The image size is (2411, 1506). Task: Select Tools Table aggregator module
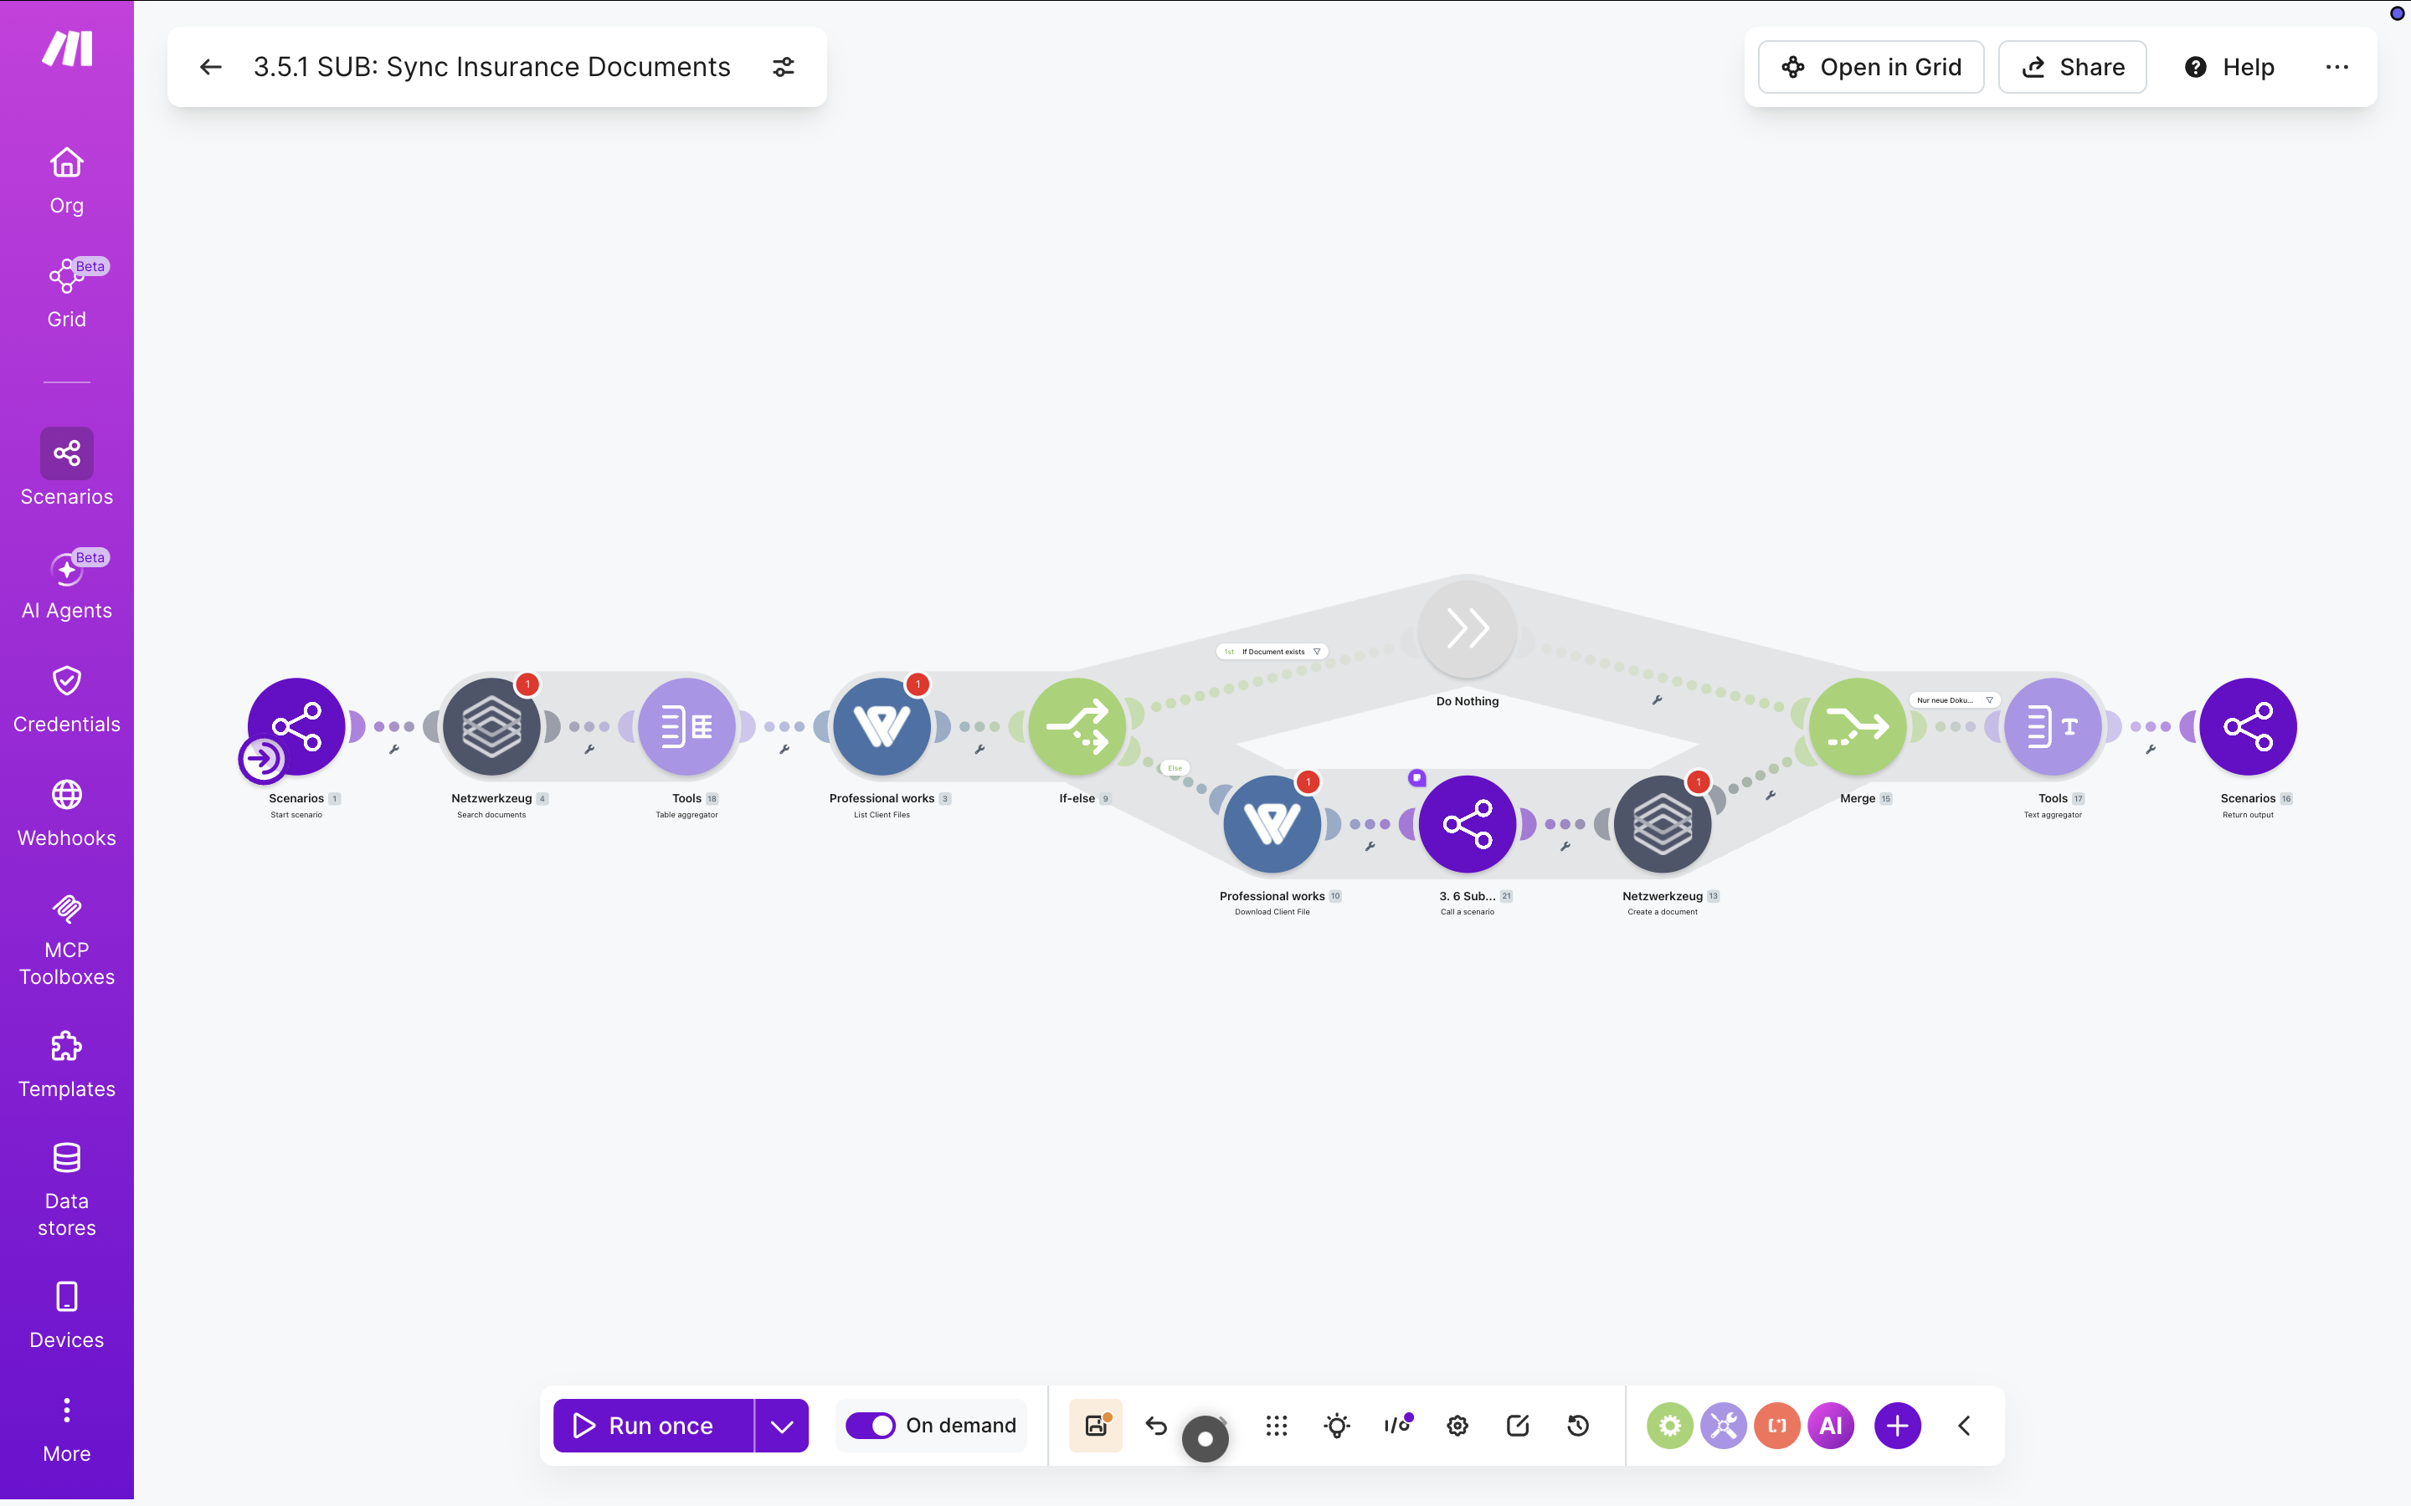click(686, 726)
